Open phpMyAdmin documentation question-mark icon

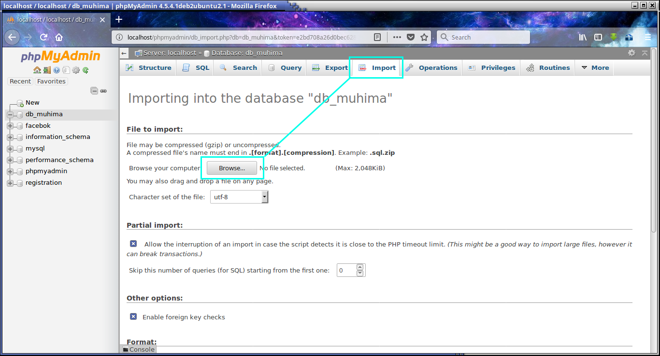[57, 70]
